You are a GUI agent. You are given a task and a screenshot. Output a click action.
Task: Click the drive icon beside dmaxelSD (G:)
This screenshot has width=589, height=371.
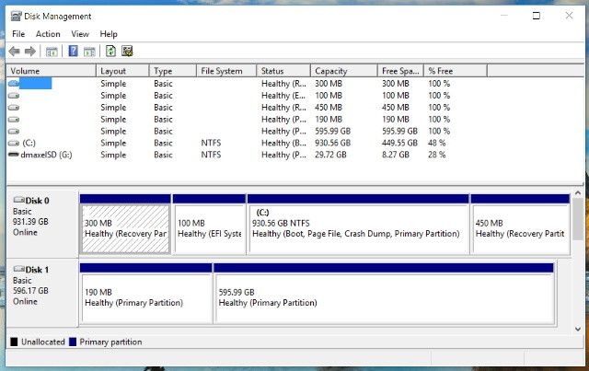[14, 155]
